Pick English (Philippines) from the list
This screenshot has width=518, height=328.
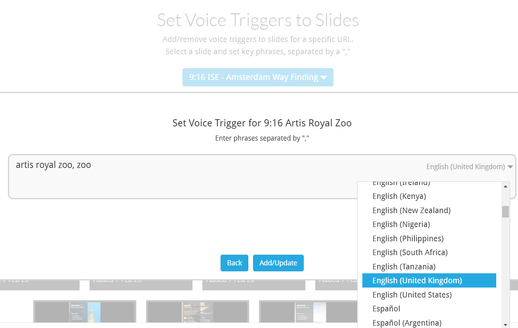pyautogui.click(x=408, y=238)
